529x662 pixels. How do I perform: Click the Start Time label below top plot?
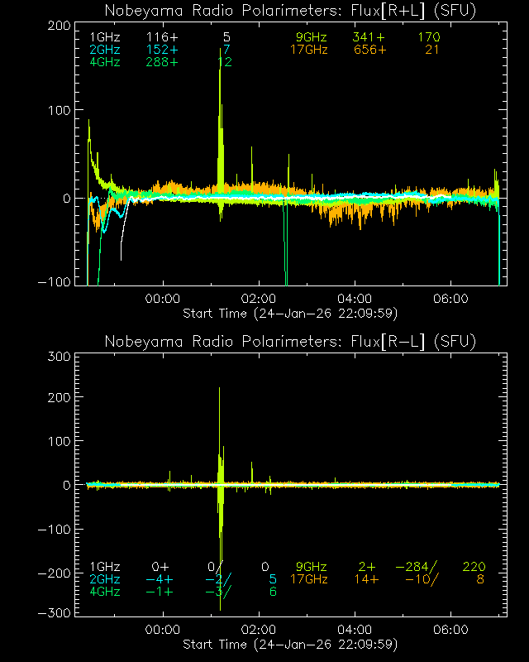point(289,313)
